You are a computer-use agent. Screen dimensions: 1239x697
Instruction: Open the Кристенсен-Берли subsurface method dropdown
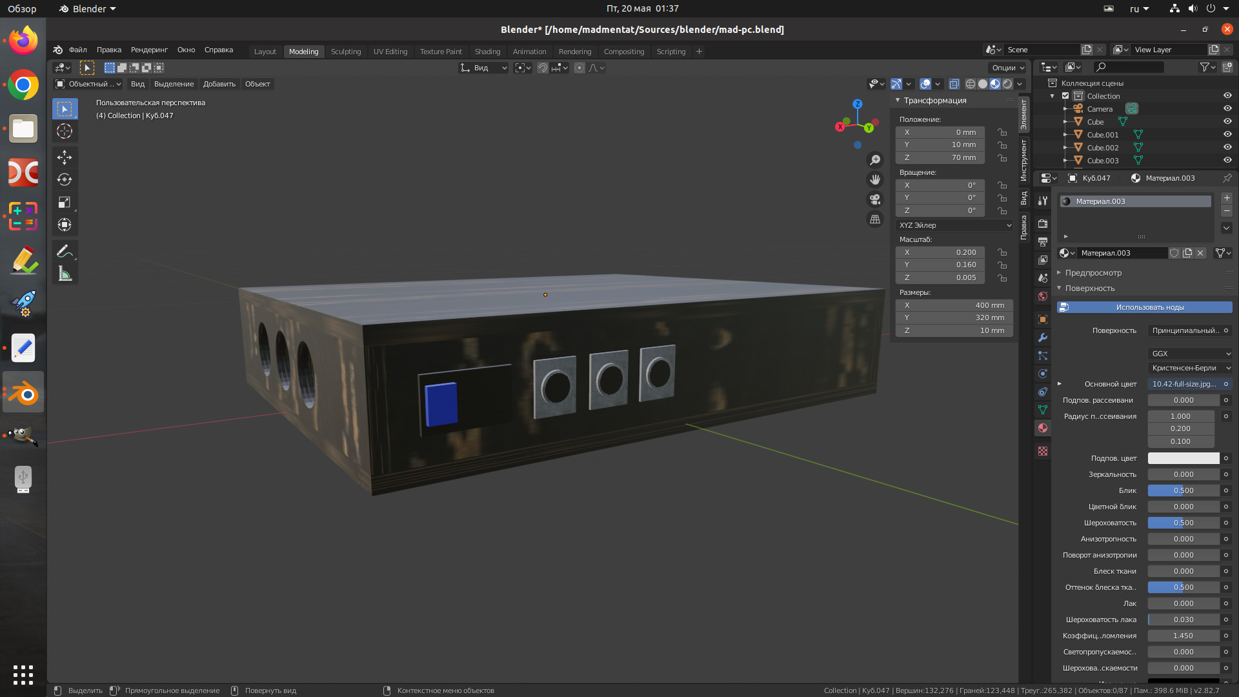(1191, 368)
